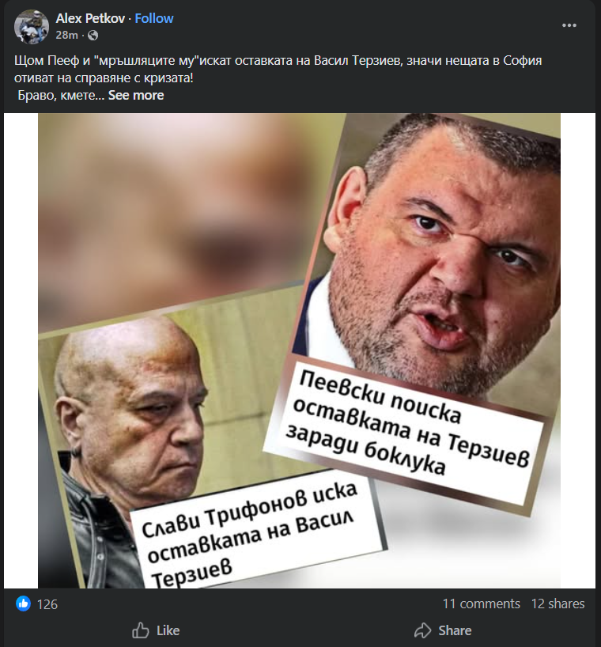
Task: Open the three-dot post options menu
Action: [x=569, y=25]
